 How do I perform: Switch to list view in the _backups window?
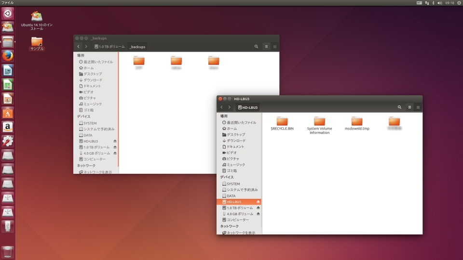coord(266,47)
